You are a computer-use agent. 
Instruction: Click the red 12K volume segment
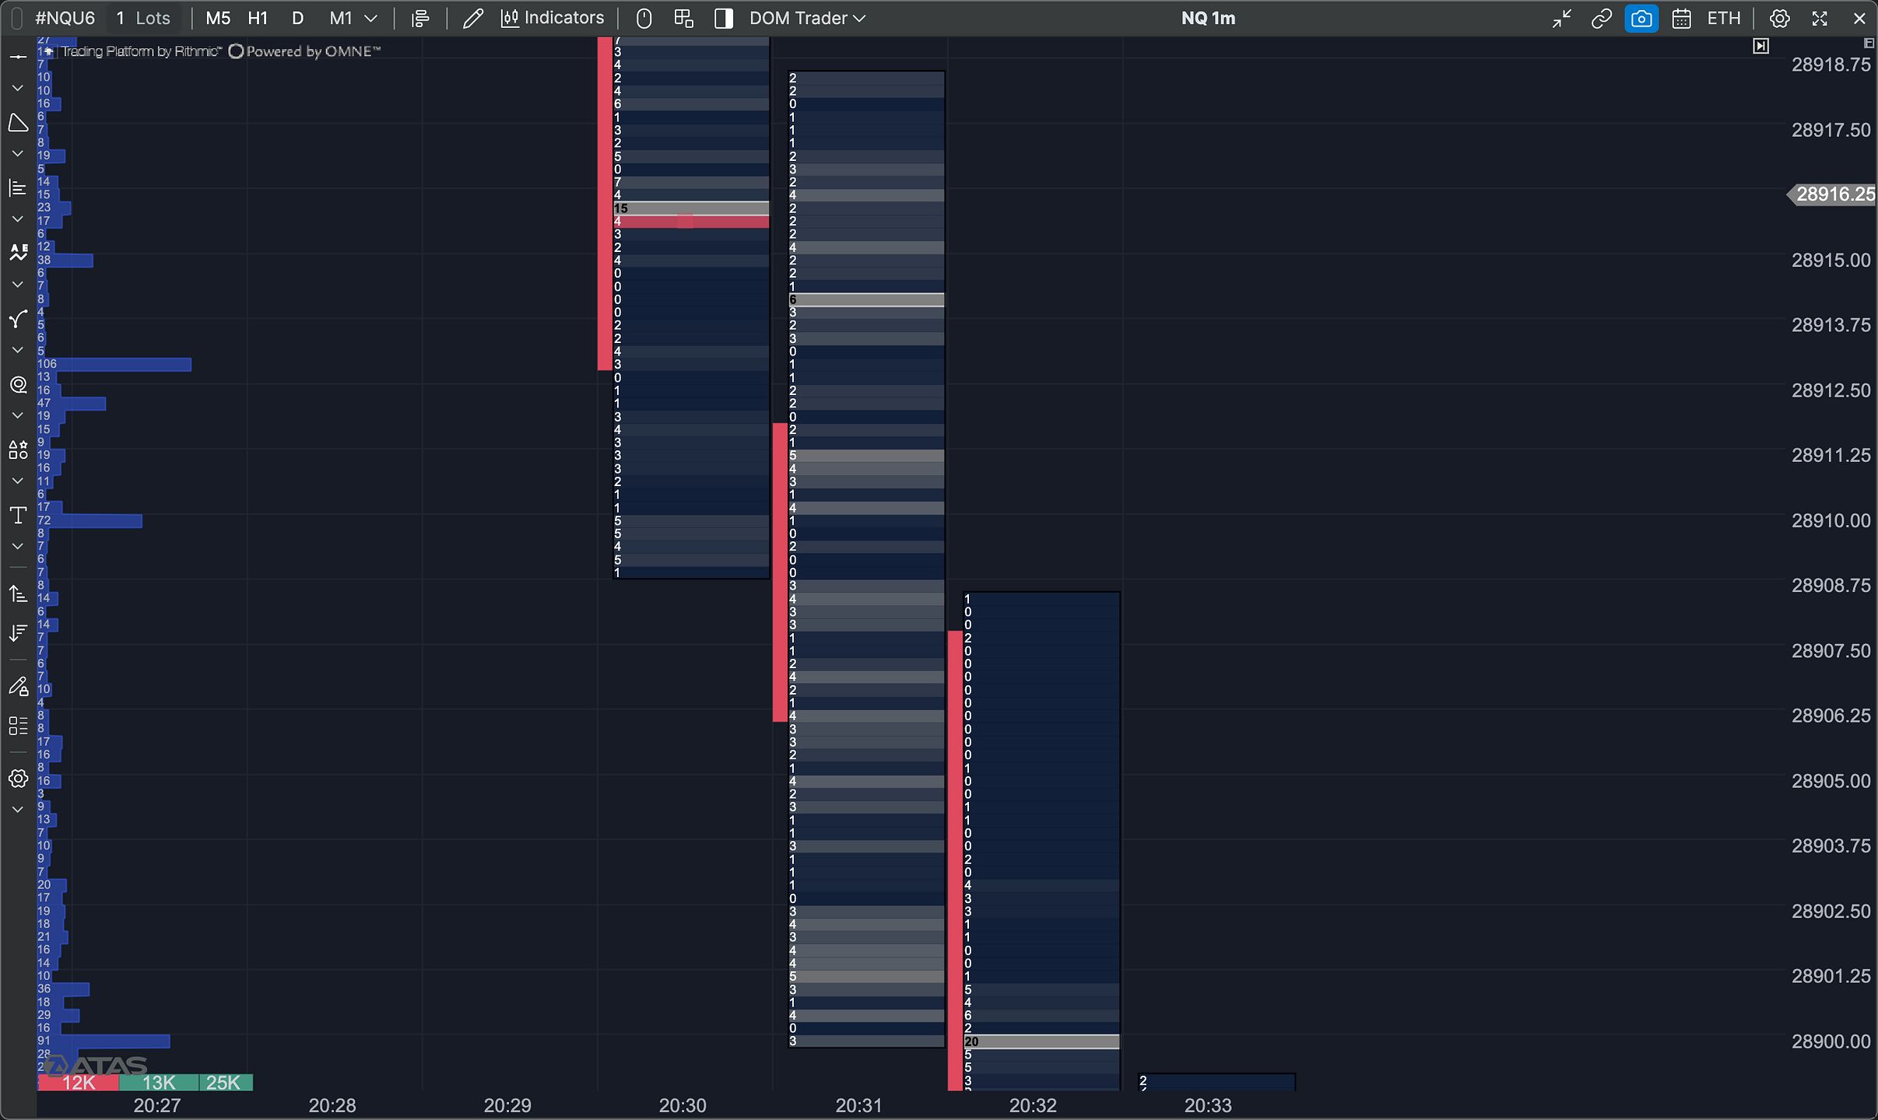click(x=78, y=1082)
